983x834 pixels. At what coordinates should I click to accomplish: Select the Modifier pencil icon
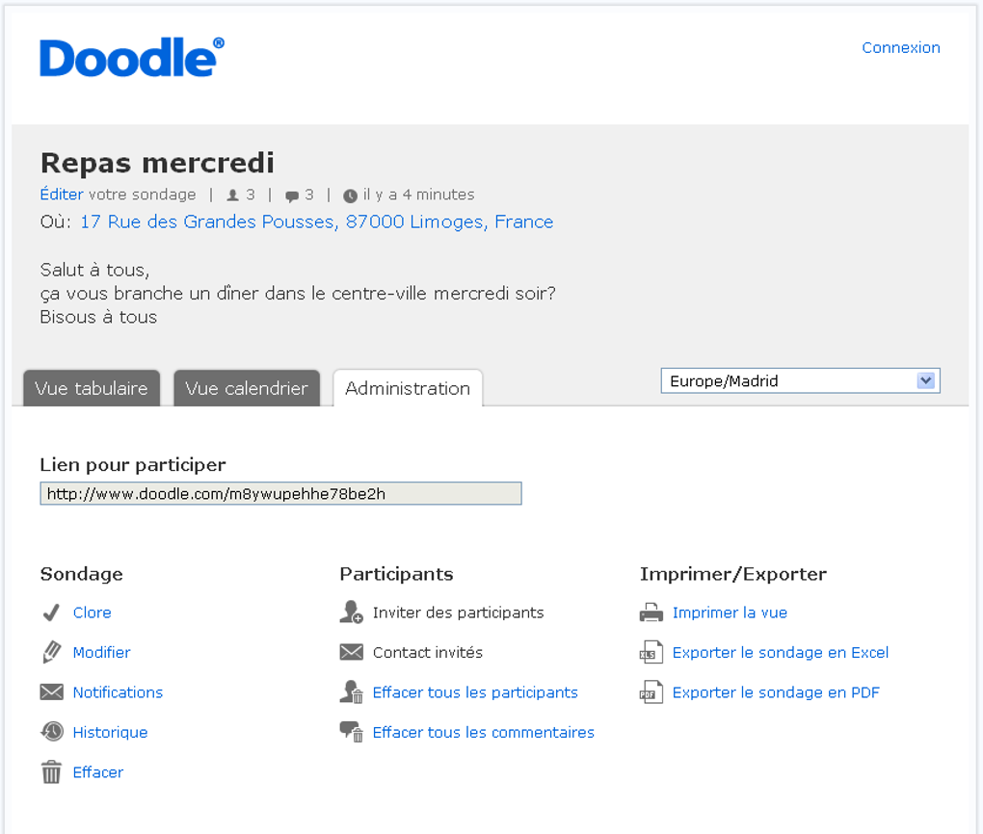tap(52, 652)
